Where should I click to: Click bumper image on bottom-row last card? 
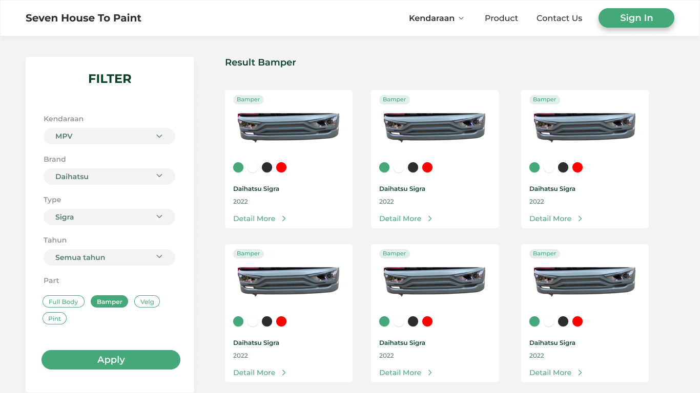[585, 281]
